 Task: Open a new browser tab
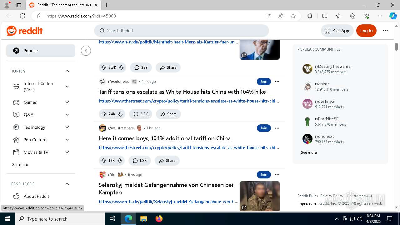[107, 5]
